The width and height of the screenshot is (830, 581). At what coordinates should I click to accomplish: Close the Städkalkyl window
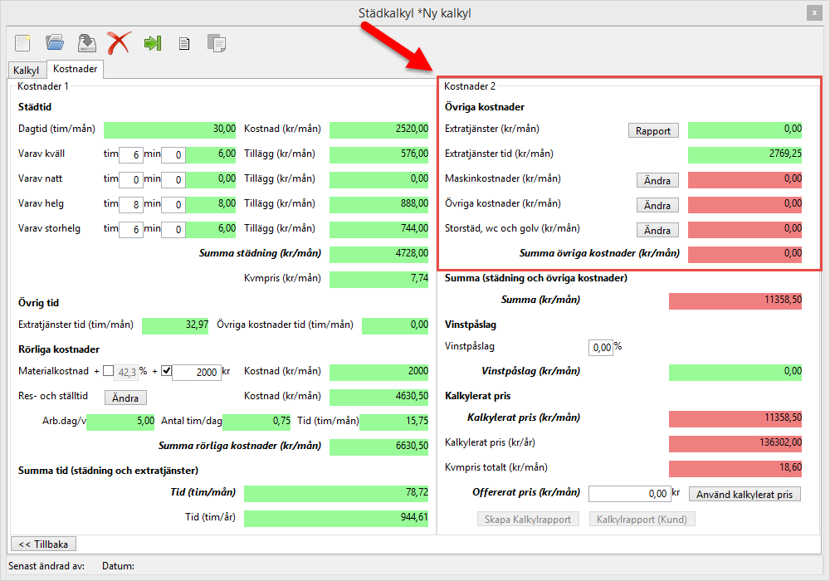(x=813, y=12)
